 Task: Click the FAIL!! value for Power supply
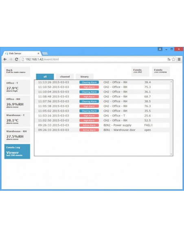[149, 125]
